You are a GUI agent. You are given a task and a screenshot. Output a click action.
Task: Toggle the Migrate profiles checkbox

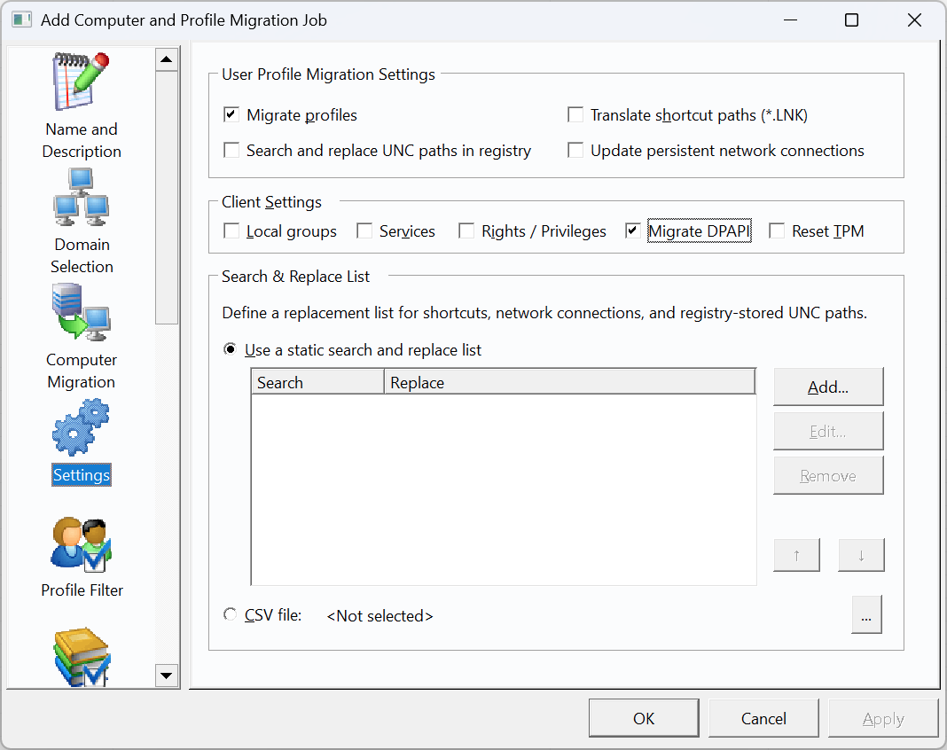tap(231, 114)
